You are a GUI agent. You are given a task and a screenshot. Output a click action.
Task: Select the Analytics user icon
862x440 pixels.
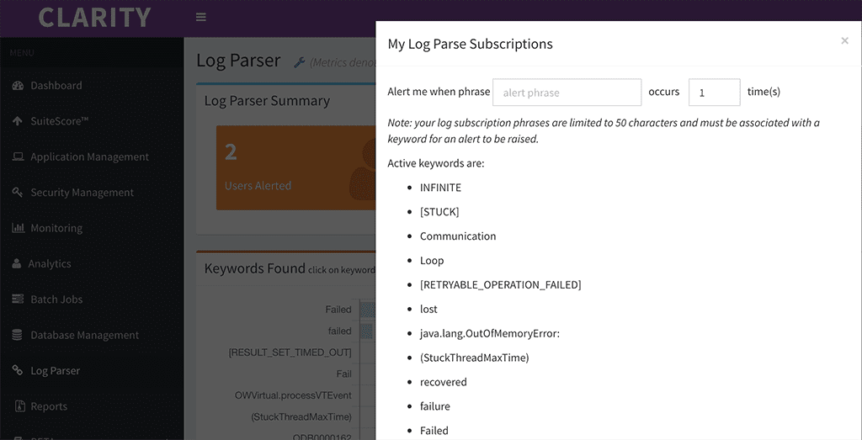pyautogui.click(x=17, y=263)
